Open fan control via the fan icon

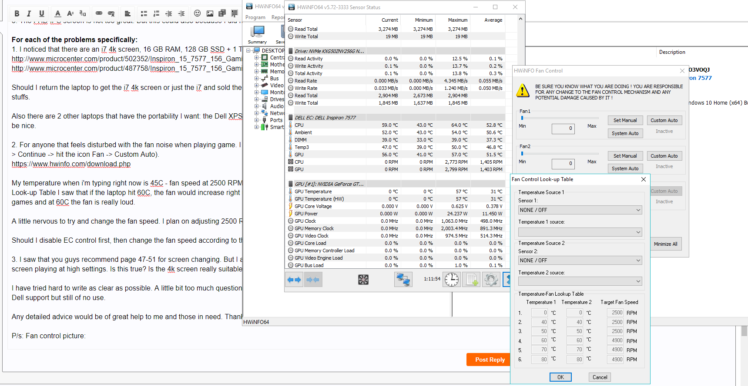pyautogui.click(x=363, y=280)
